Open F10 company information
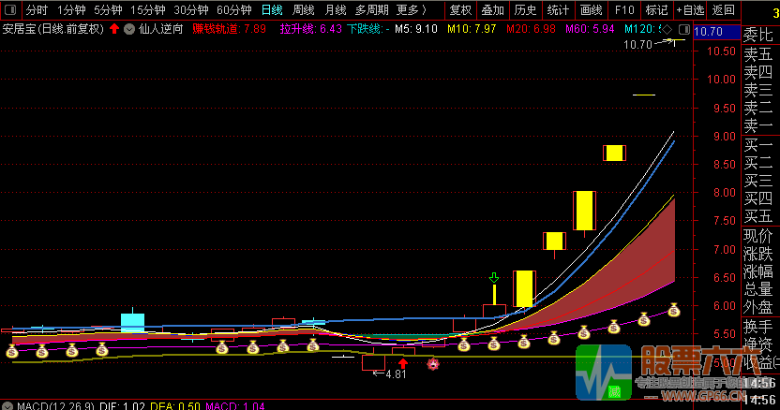Screen dimensions: 780x410 (623, 10)
